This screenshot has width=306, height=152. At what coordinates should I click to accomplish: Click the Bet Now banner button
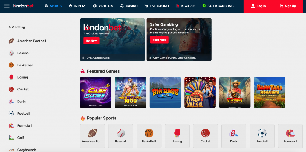tap(91, 41)
